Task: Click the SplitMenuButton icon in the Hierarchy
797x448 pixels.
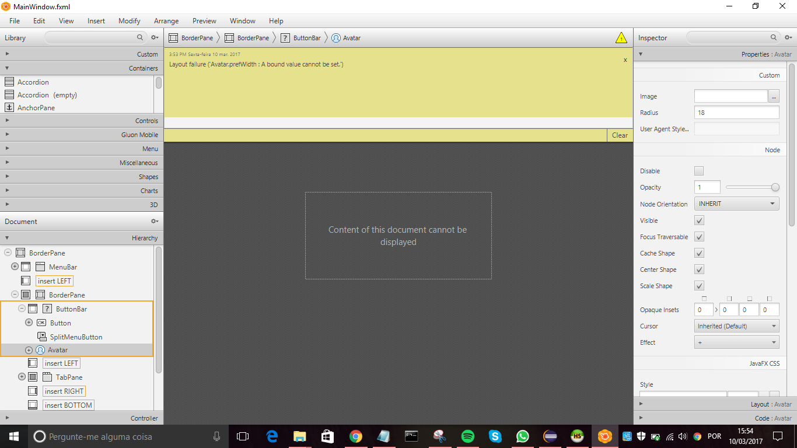Action: [x=42, y=337]
